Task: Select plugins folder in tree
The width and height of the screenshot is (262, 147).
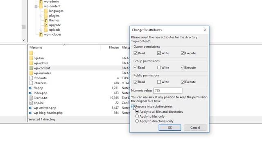Action: 54,16
